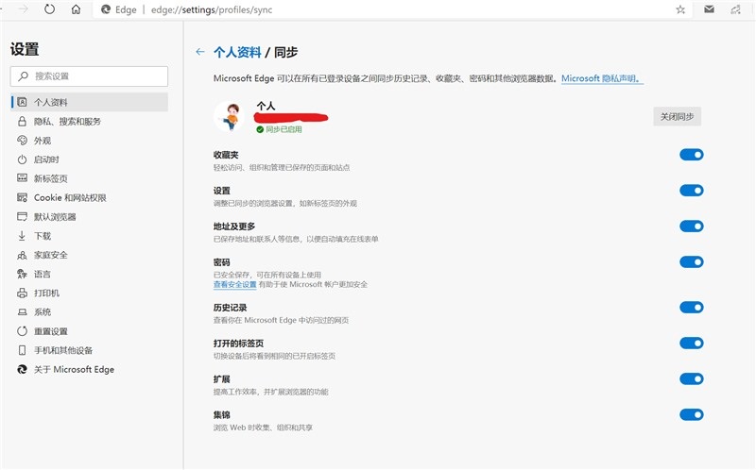Open the mail icon in the toolbar
This screenshot has height=470, width=756.
coord(709,9)
